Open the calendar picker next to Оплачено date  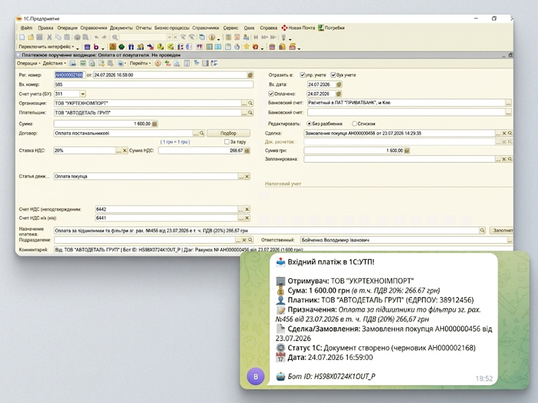point(339,93)
